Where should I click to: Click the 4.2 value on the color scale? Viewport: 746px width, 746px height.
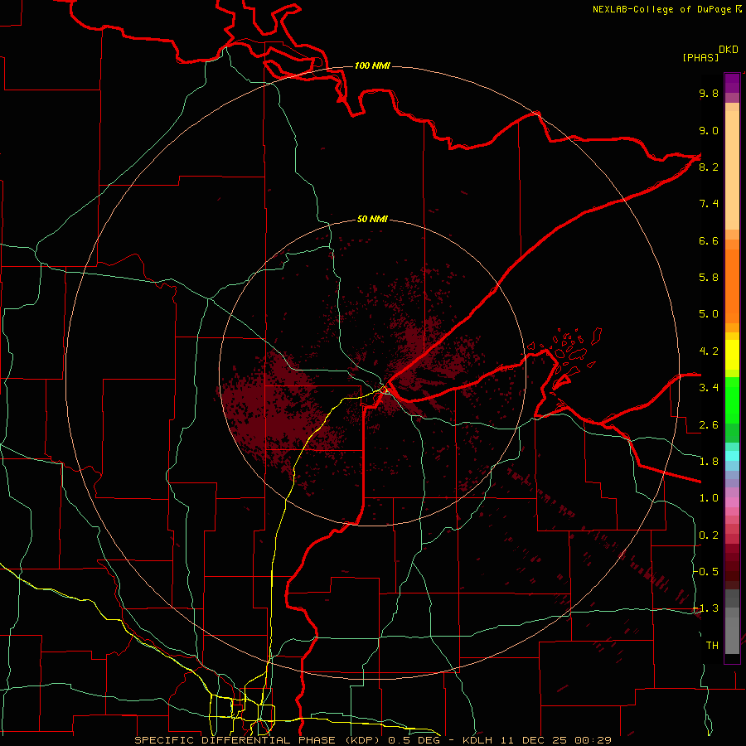click(x=709, y=351)
